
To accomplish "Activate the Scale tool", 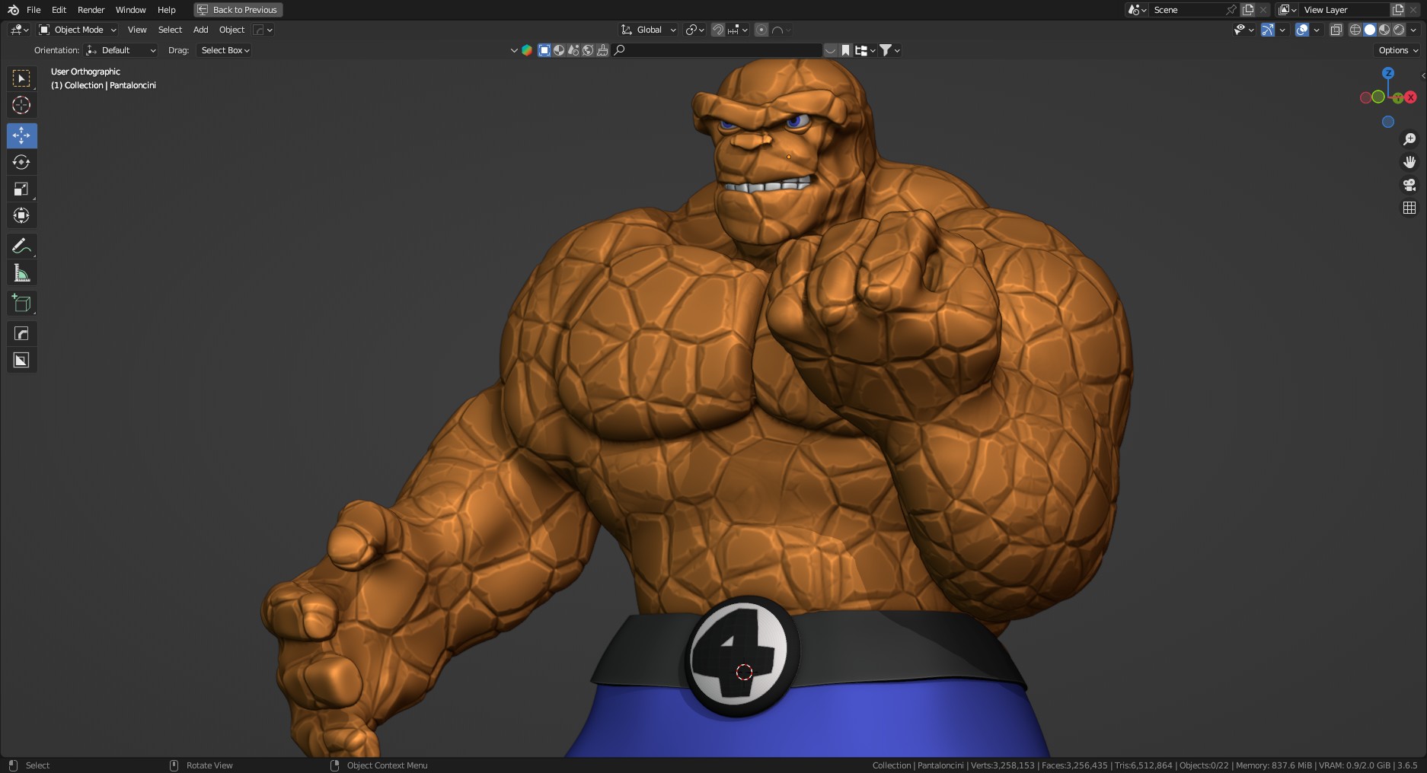I will click(21, 189).
